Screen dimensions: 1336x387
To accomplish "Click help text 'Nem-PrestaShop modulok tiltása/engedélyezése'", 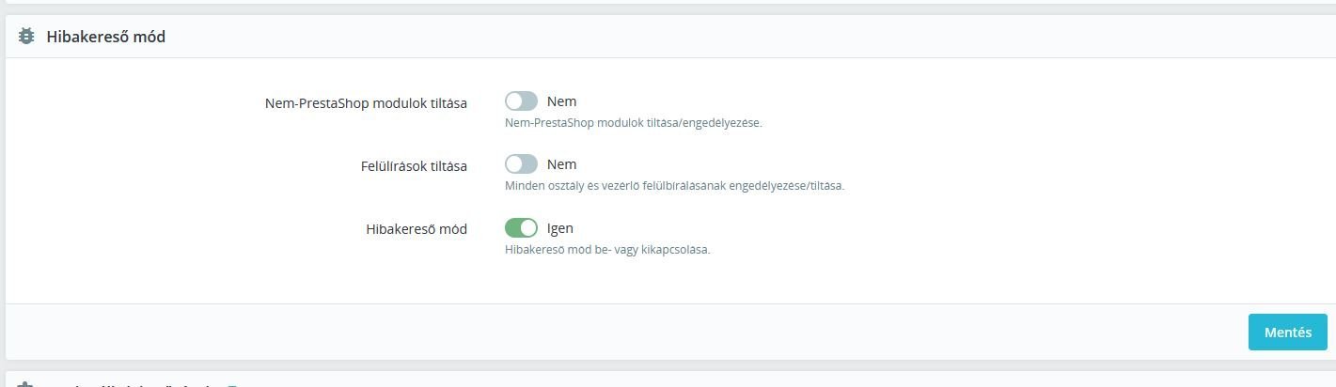I will (633, 122).
